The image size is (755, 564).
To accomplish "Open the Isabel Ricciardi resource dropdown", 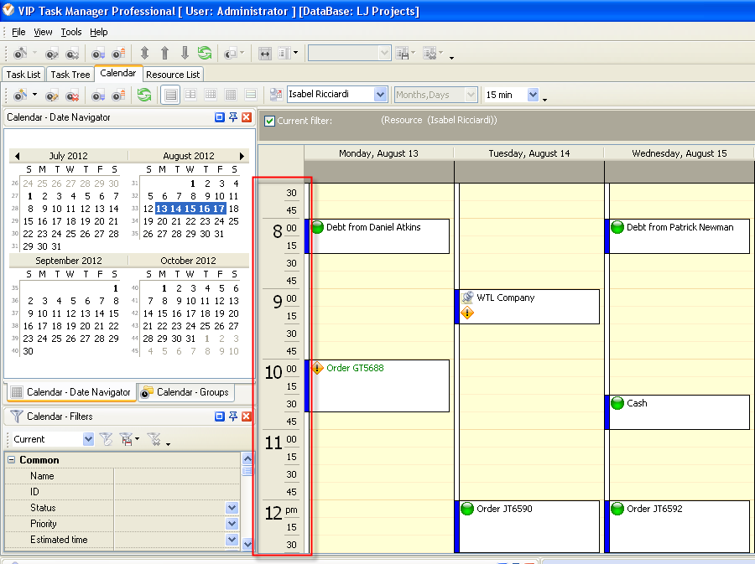I will click(x=380, y=95).
